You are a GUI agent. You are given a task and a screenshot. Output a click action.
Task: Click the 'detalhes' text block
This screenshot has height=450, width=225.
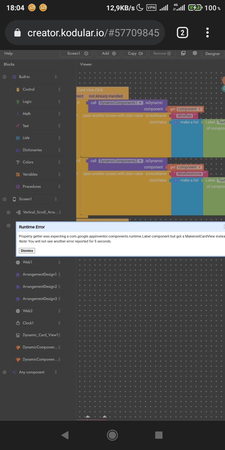[x=184, y=116]
